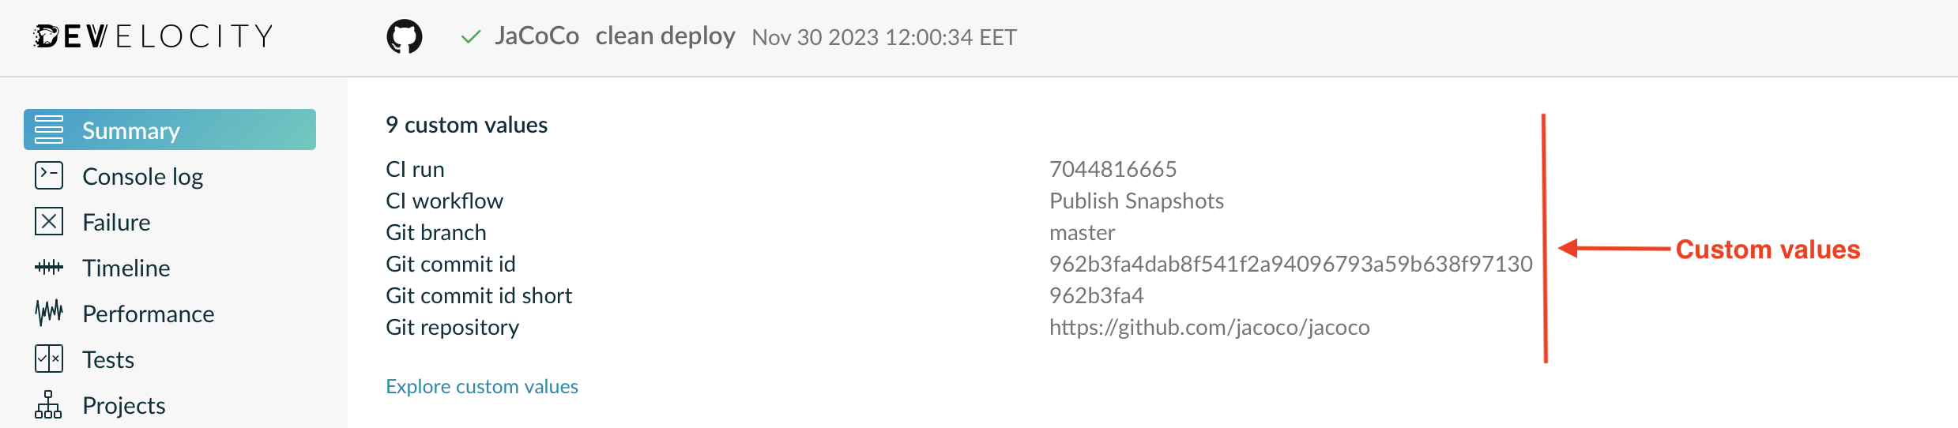The width and height of the screenshot is (1958, 428).
Task: Switch to the Performance section
Action: [148, 313]
